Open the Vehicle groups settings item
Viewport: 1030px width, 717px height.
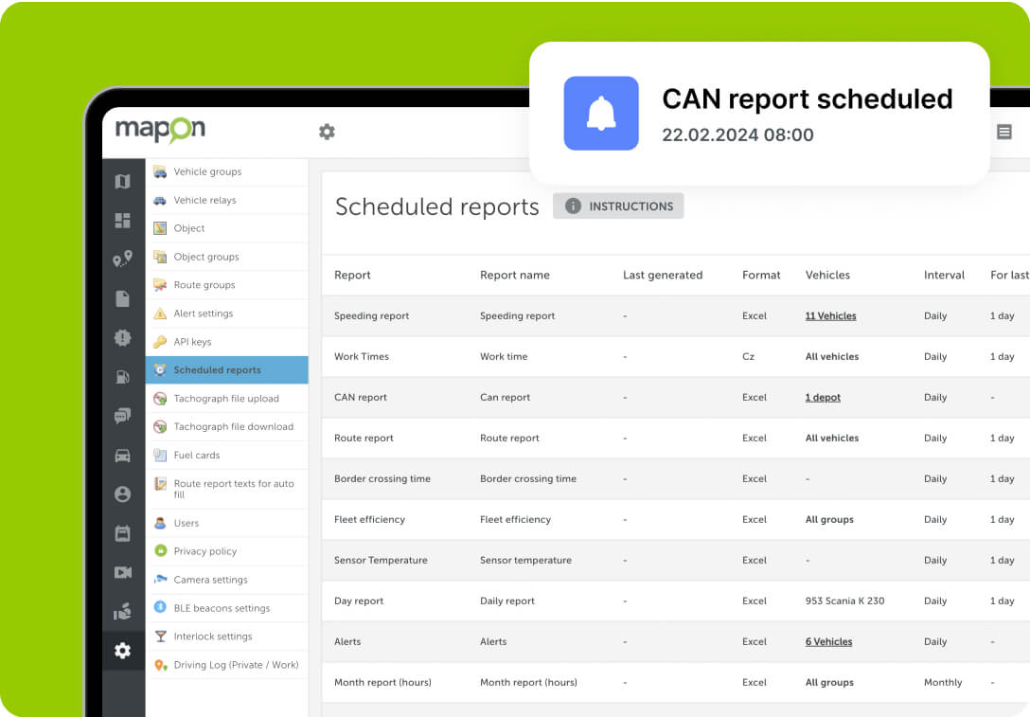tap(207, 172)
